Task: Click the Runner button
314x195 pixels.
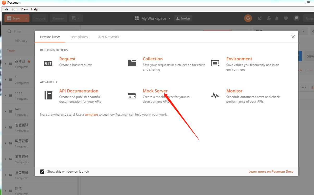Action: coord(58,18)
